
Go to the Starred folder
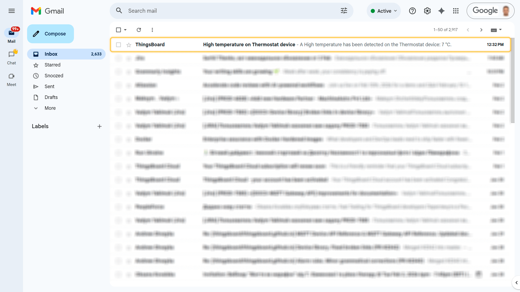53,65
